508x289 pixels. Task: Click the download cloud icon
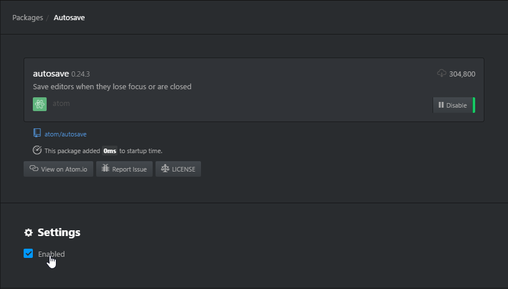pyautogui.click(x=442, y=73)
